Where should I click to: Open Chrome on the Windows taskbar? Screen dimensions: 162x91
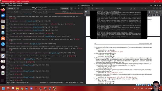[22, 88]
